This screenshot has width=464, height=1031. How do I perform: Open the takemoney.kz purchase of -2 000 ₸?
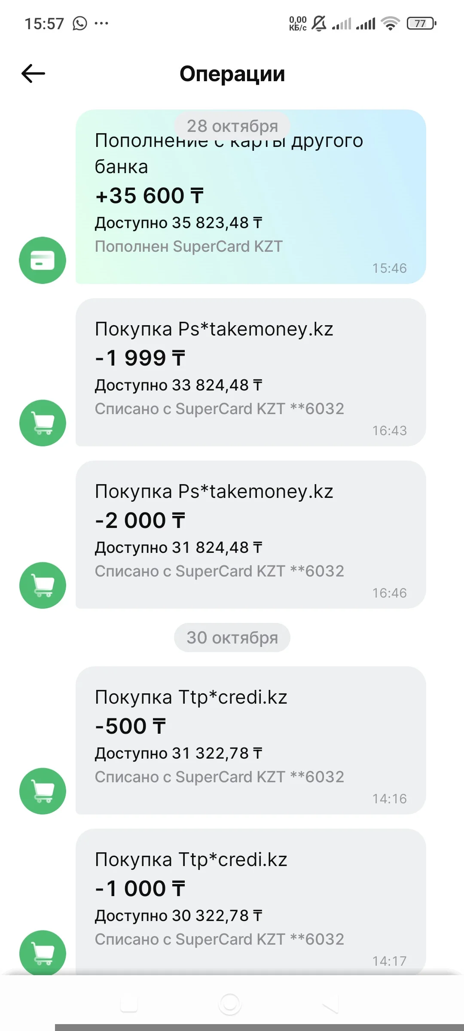pyautogui.click(x=250, y=534)
